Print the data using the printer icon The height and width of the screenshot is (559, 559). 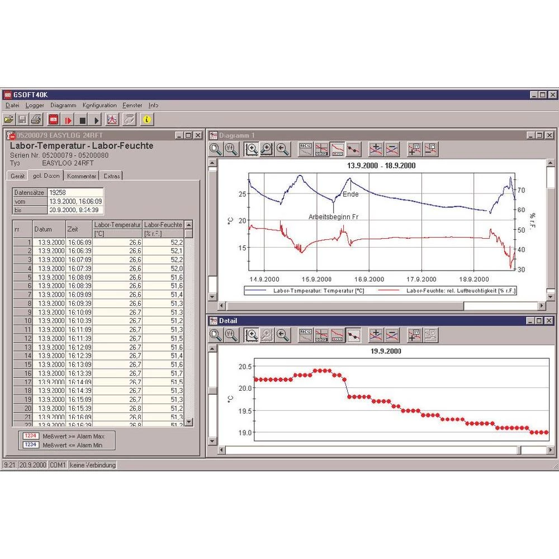tap(35, 119)
